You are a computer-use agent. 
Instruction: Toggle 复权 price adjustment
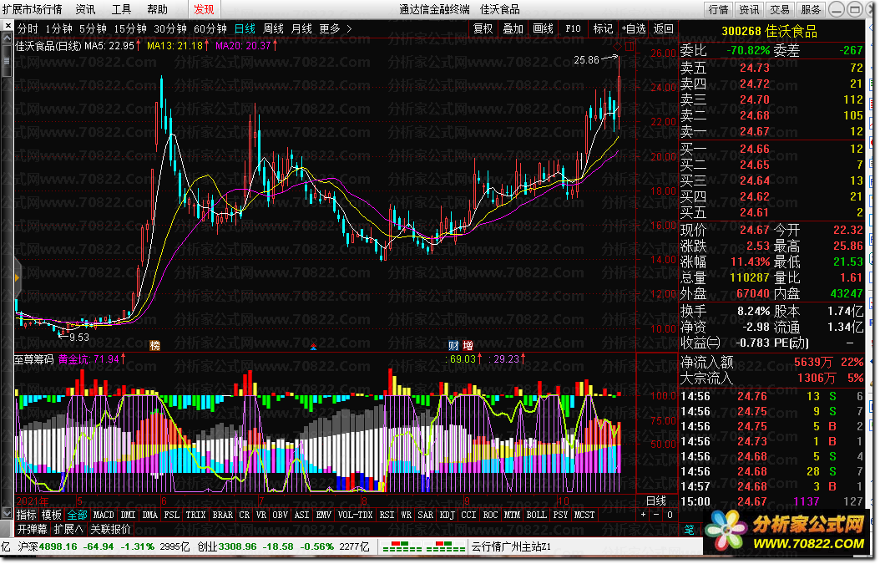(483, 28)
